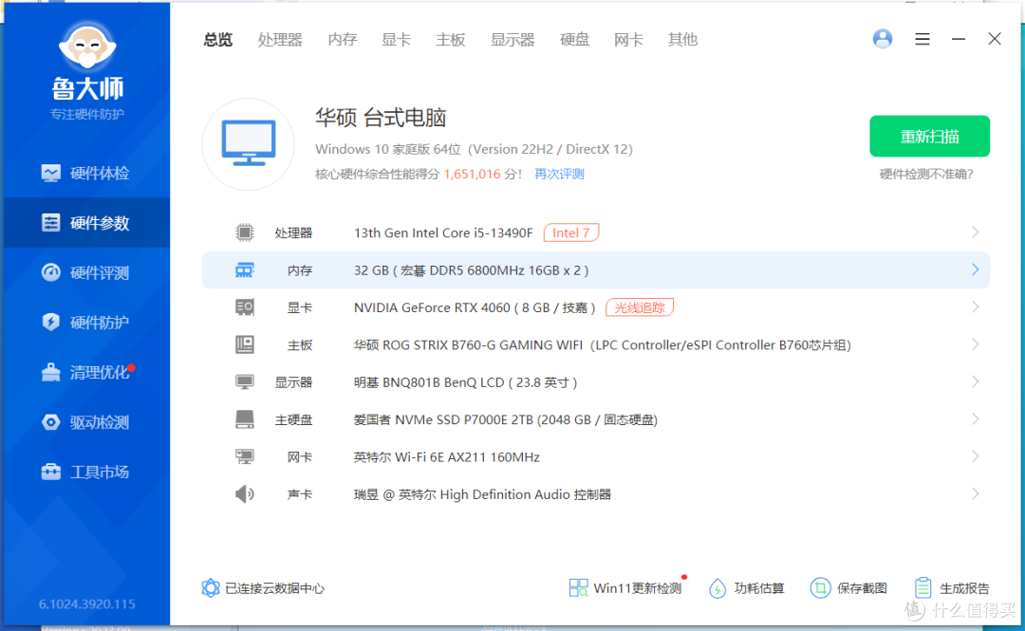The height and width of the screenshot is (631, 1025).
Task: Switch to the 显卡 tab
Action: [396, 40]
